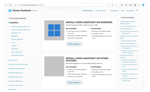
Task: Open Linux sidebar link
Action: [x=13, y=42]
